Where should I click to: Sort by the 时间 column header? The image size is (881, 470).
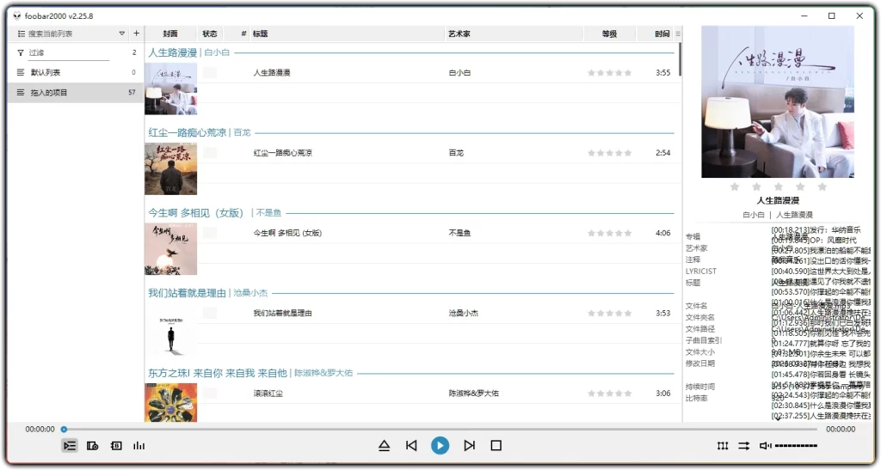pos(655,34)
